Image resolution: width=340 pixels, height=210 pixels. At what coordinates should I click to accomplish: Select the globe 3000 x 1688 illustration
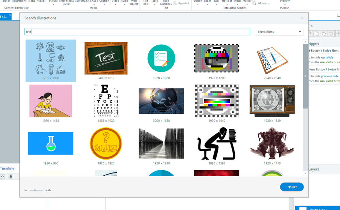coord(161,101)
